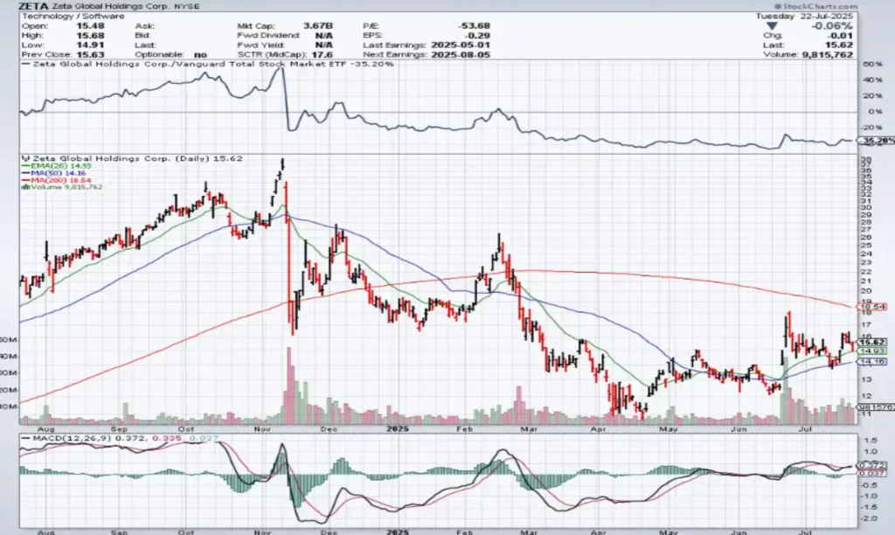Click Next Earnings date 2025-08-05
895x535 pixels.
pos(460,55)
